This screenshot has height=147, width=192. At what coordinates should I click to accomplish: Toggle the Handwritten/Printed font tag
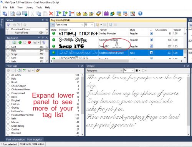8,115
